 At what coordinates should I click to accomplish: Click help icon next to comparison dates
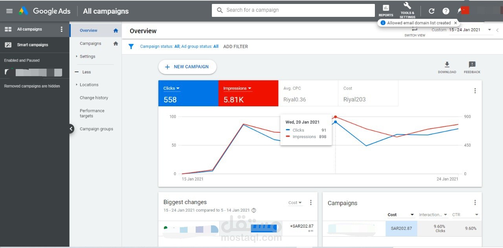pos(254,210)
